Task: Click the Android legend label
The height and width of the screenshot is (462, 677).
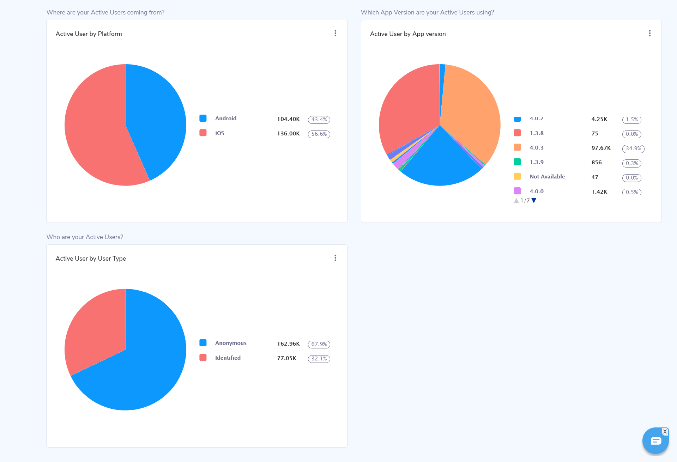Action: 226,118
